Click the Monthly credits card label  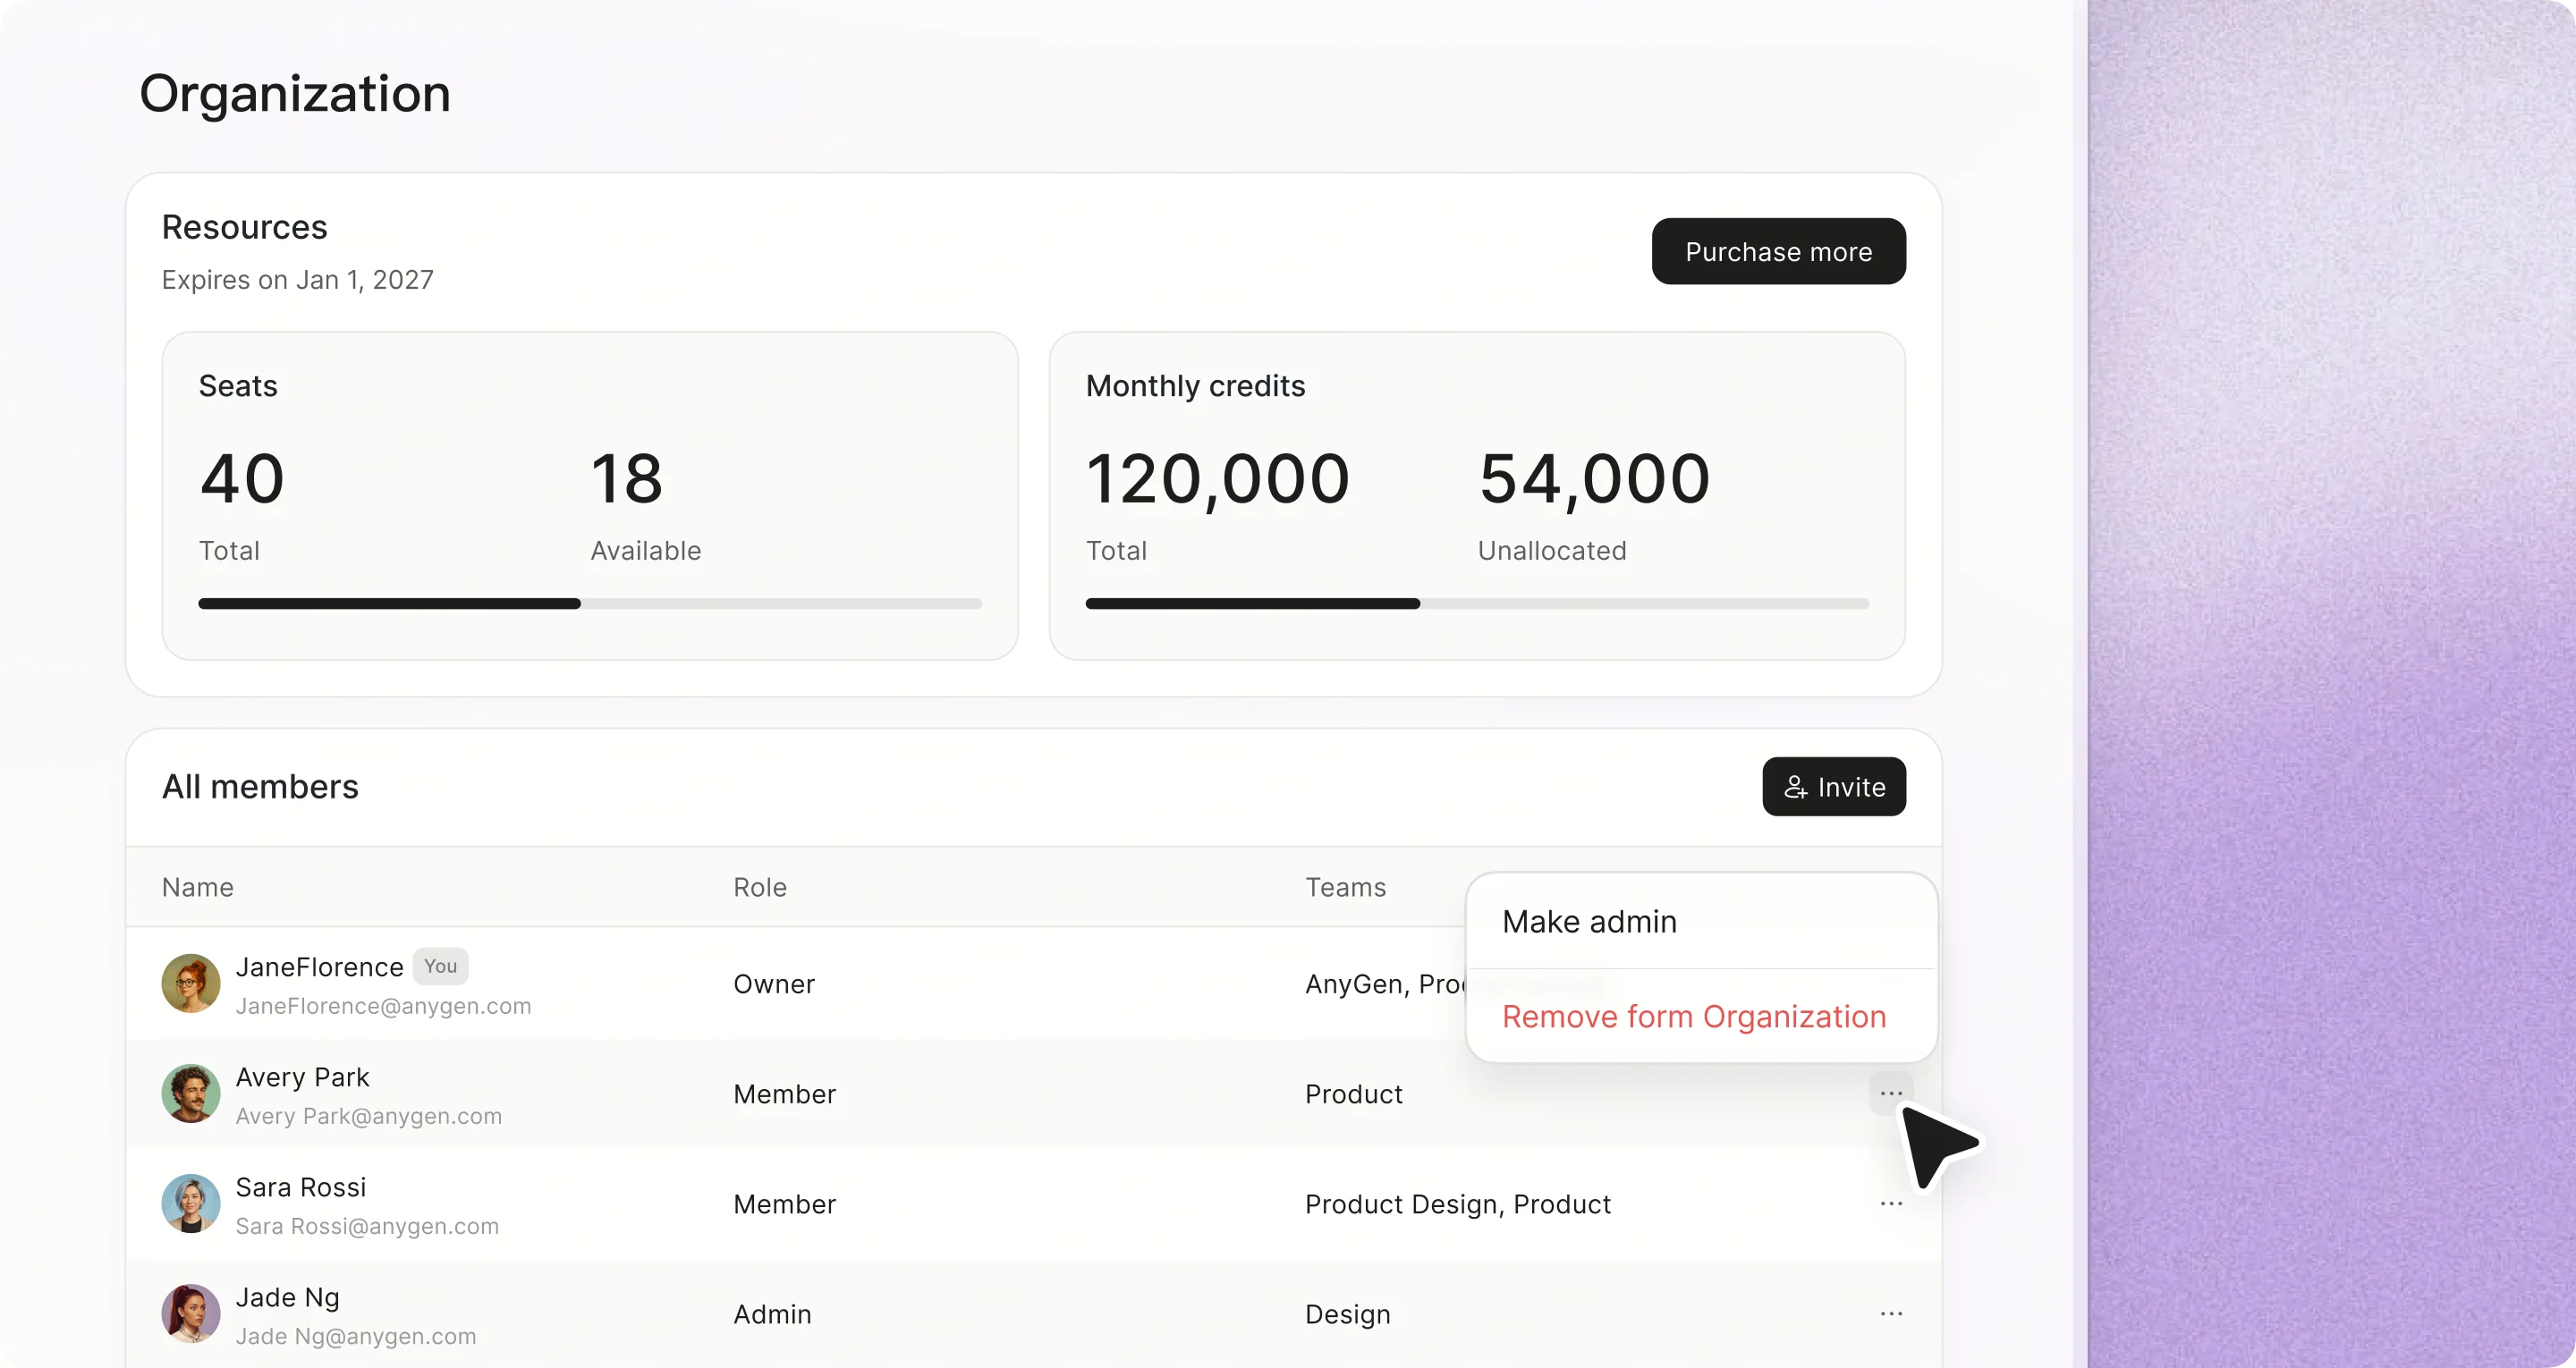pos(1196,386)
